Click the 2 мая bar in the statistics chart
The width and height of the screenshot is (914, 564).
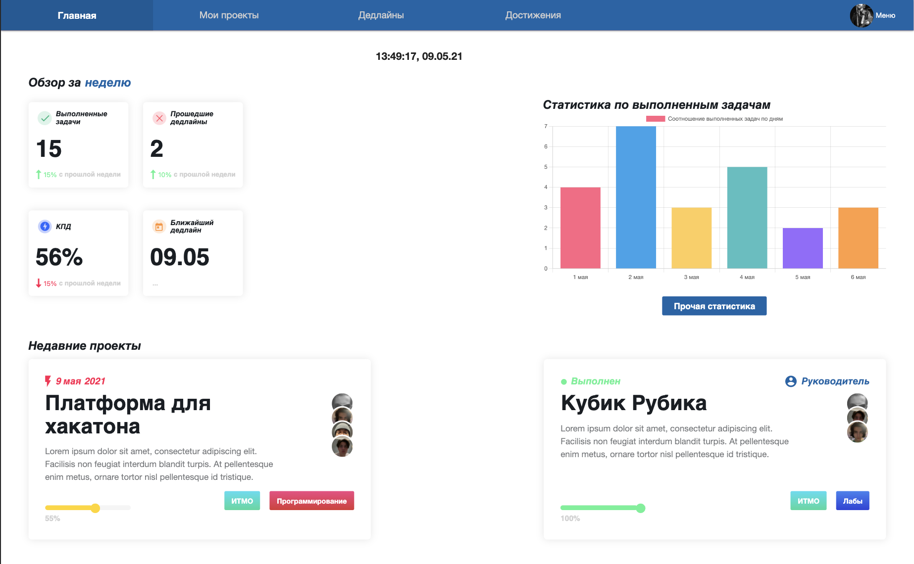(636, 195)
